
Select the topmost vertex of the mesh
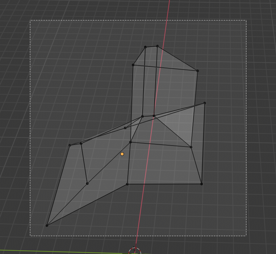coord(157,46)
